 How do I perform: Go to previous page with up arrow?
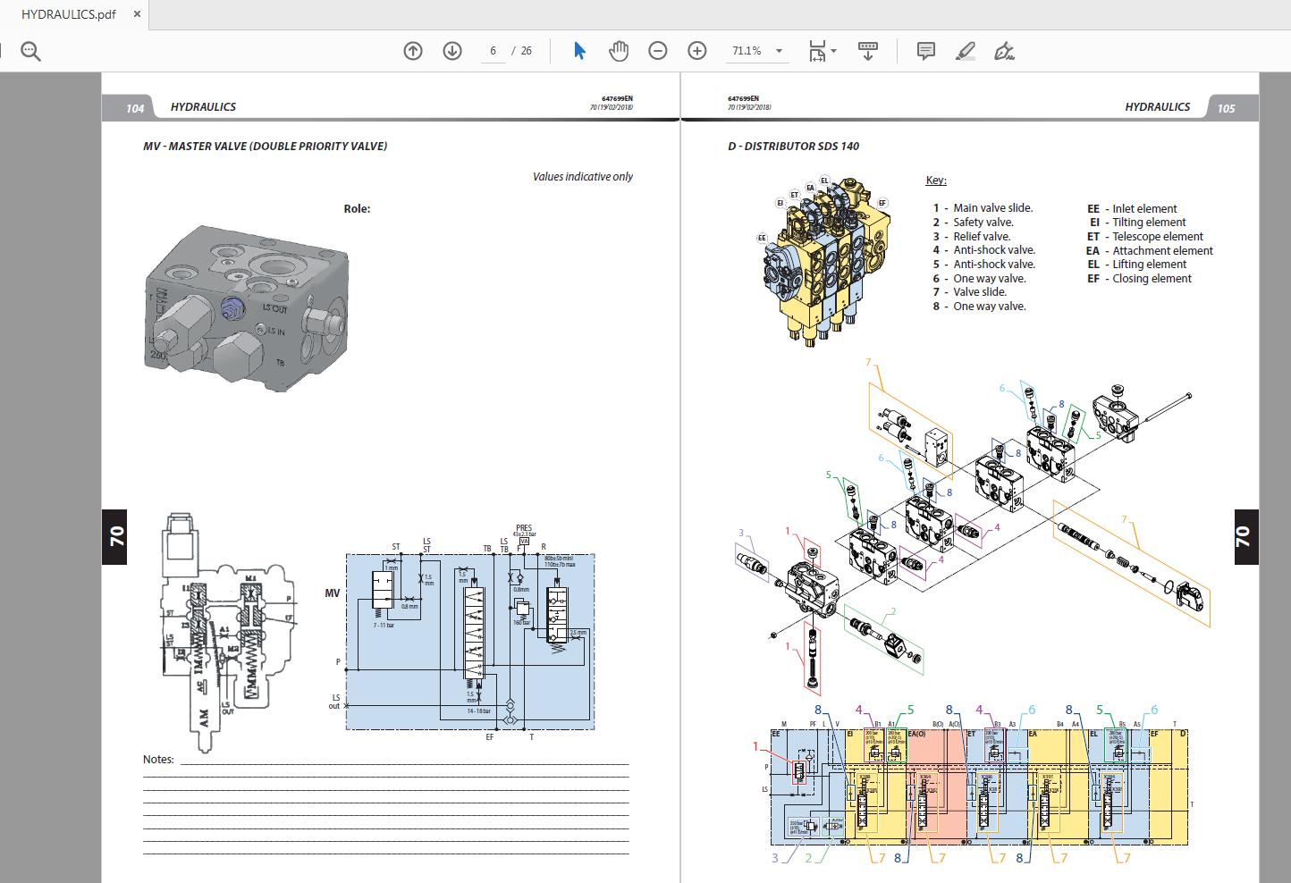[x=412, y=51]
